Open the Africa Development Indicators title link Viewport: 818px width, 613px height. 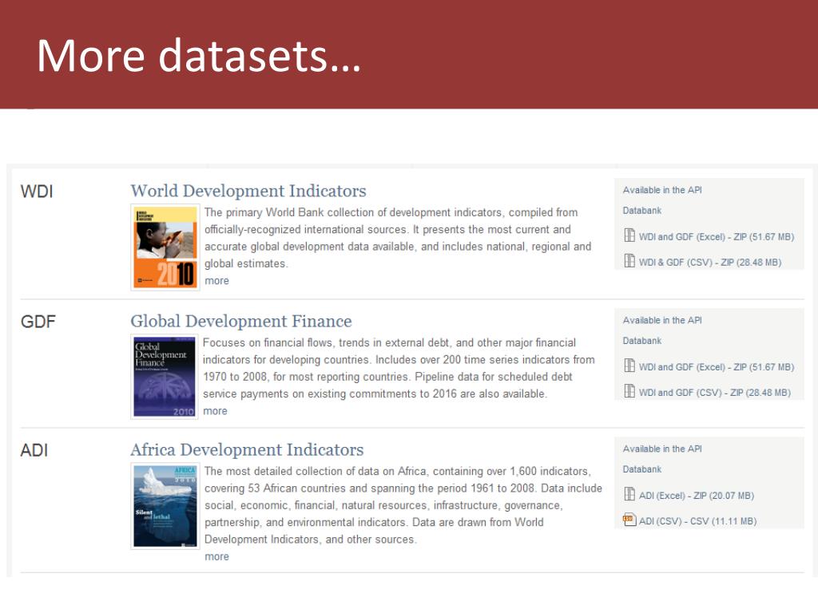point(248,450)
